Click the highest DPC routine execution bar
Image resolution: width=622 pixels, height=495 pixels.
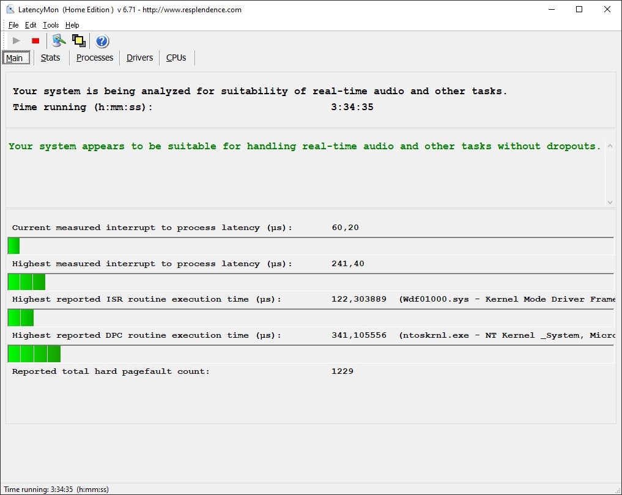34,354
